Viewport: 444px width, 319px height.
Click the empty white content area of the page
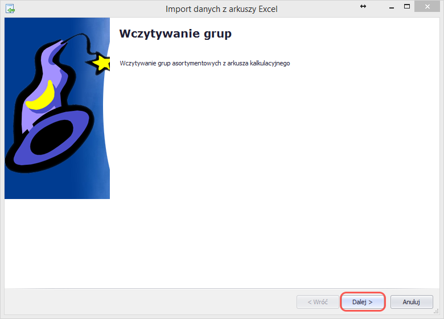pyautogui.click(x=273, y=171)
